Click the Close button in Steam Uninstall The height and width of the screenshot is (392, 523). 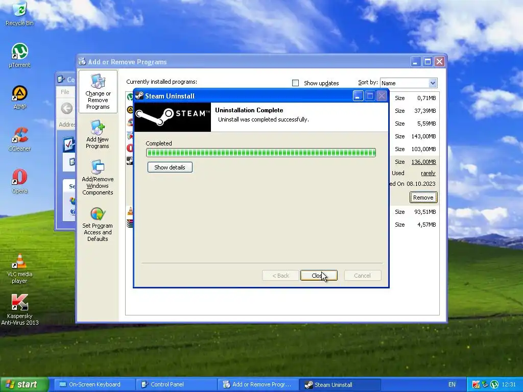point(319,275)
